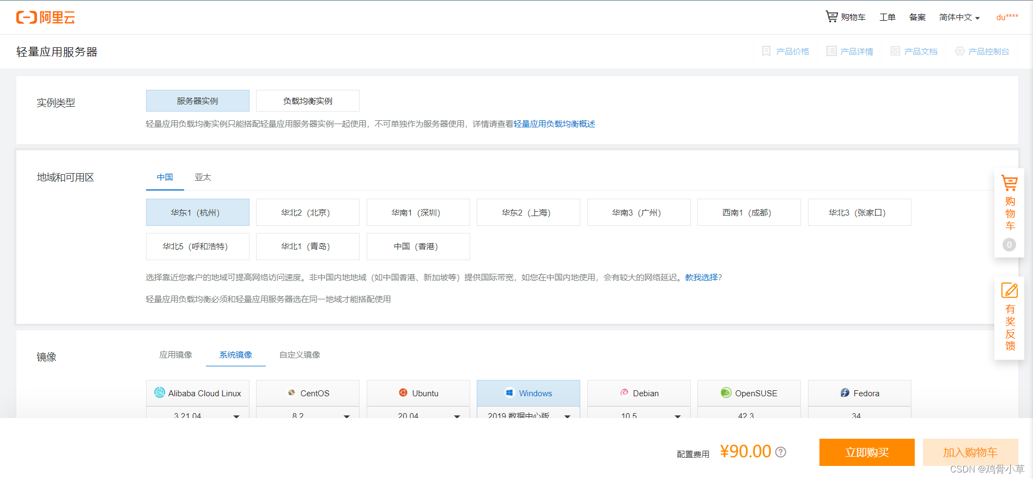Screen dimensions: 1033x479
Task: Open 产品控制台 console link
Action: (982, 51)
